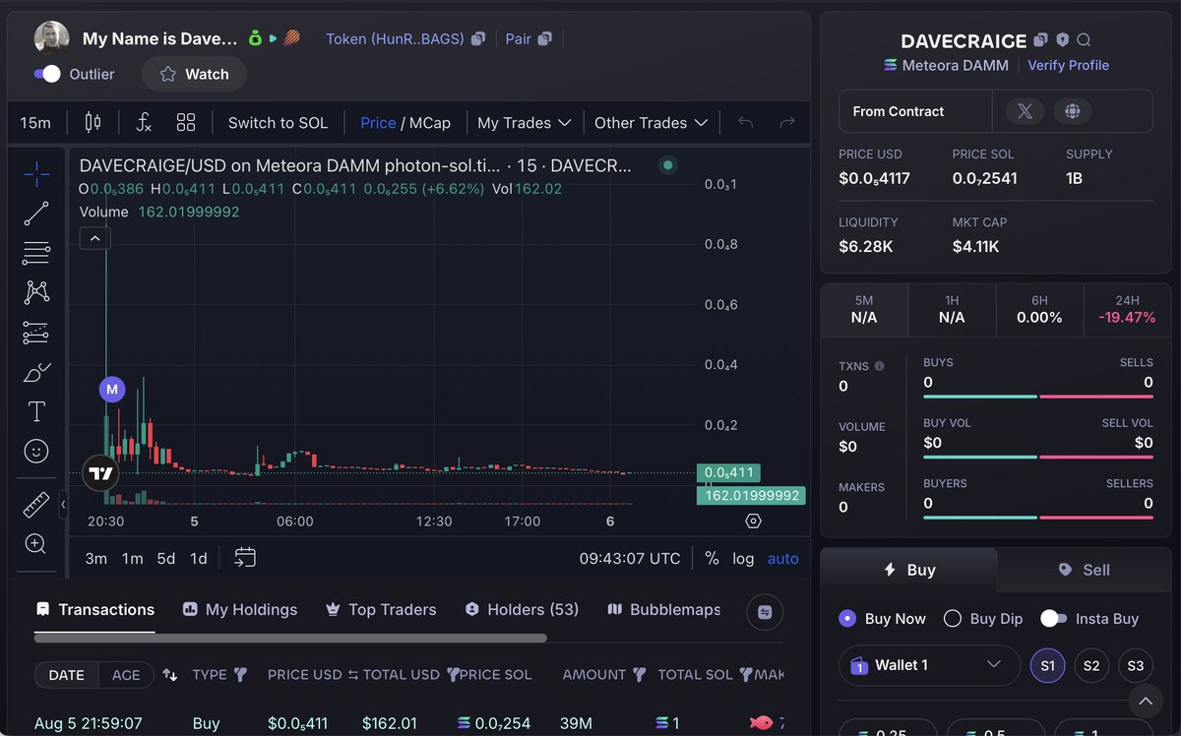Expand the My Trades dropdown
Image resolution: width=1181 pixels, height=736 pixels.
(524, 122)
